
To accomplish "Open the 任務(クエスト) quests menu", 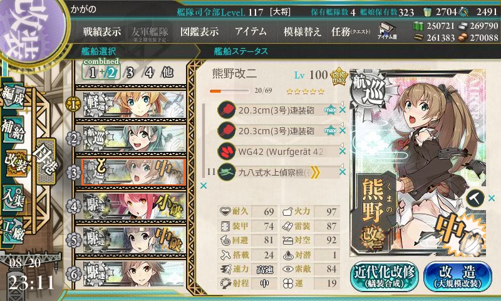I will click(351, 31).
